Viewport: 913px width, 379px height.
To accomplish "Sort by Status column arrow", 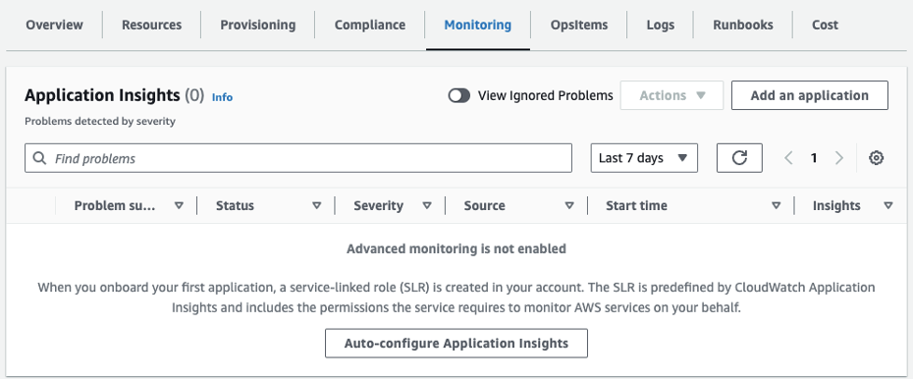I will [317, 205].
